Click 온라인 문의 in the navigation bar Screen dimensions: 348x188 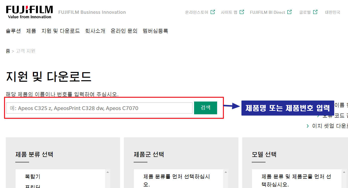coord(124,31)
